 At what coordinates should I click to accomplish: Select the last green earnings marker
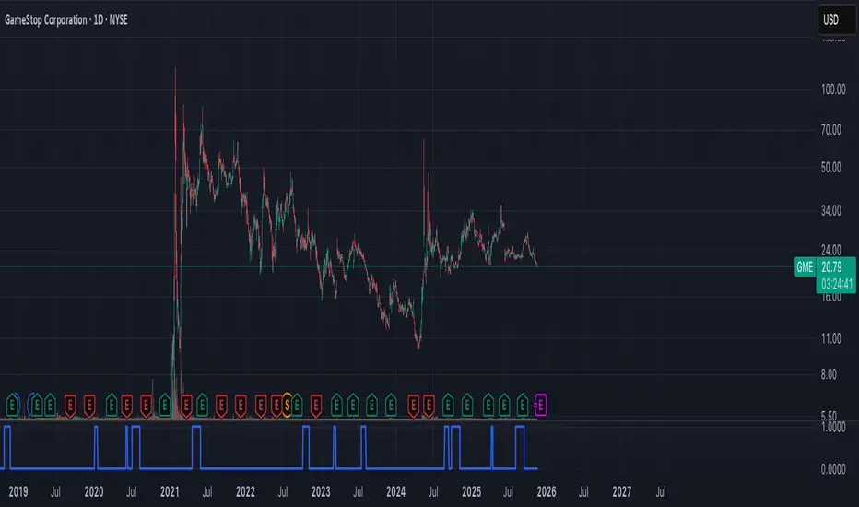523,406
